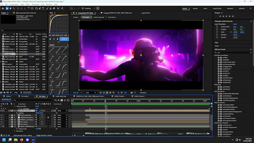The height and width of the screenshot is (143, 254).
Task: Select the Clone Stamp tool
Action: [x=50, y=9]
